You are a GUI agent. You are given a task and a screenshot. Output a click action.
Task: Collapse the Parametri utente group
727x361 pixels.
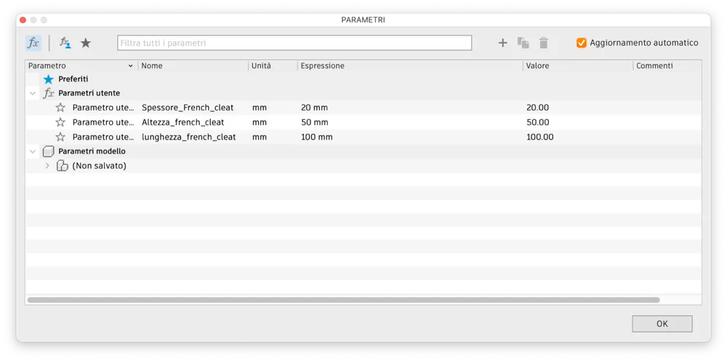(33, 93)
